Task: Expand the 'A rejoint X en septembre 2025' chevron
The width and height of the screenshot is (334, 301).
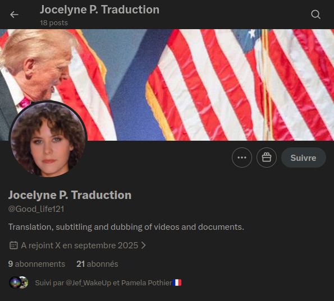Action: tap(144, 246)
